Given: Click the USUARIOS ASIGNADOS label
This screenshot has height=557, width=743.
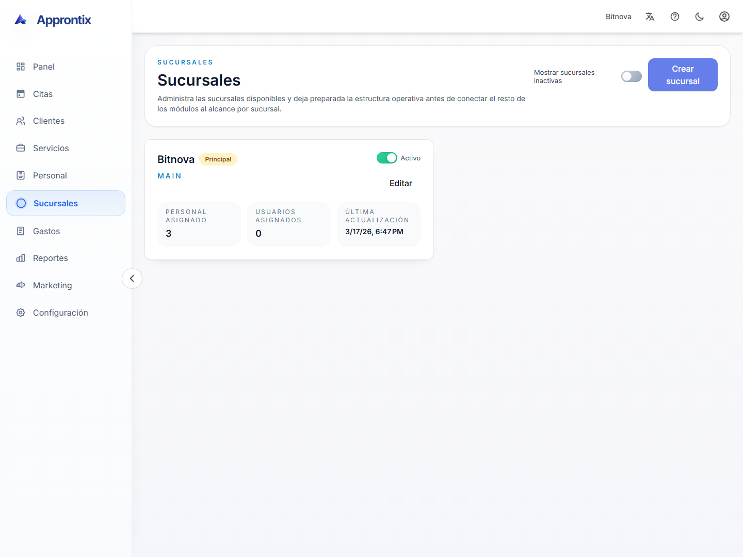Looking at the screenshot, I should pyautogui.click(x=279, y=216).
